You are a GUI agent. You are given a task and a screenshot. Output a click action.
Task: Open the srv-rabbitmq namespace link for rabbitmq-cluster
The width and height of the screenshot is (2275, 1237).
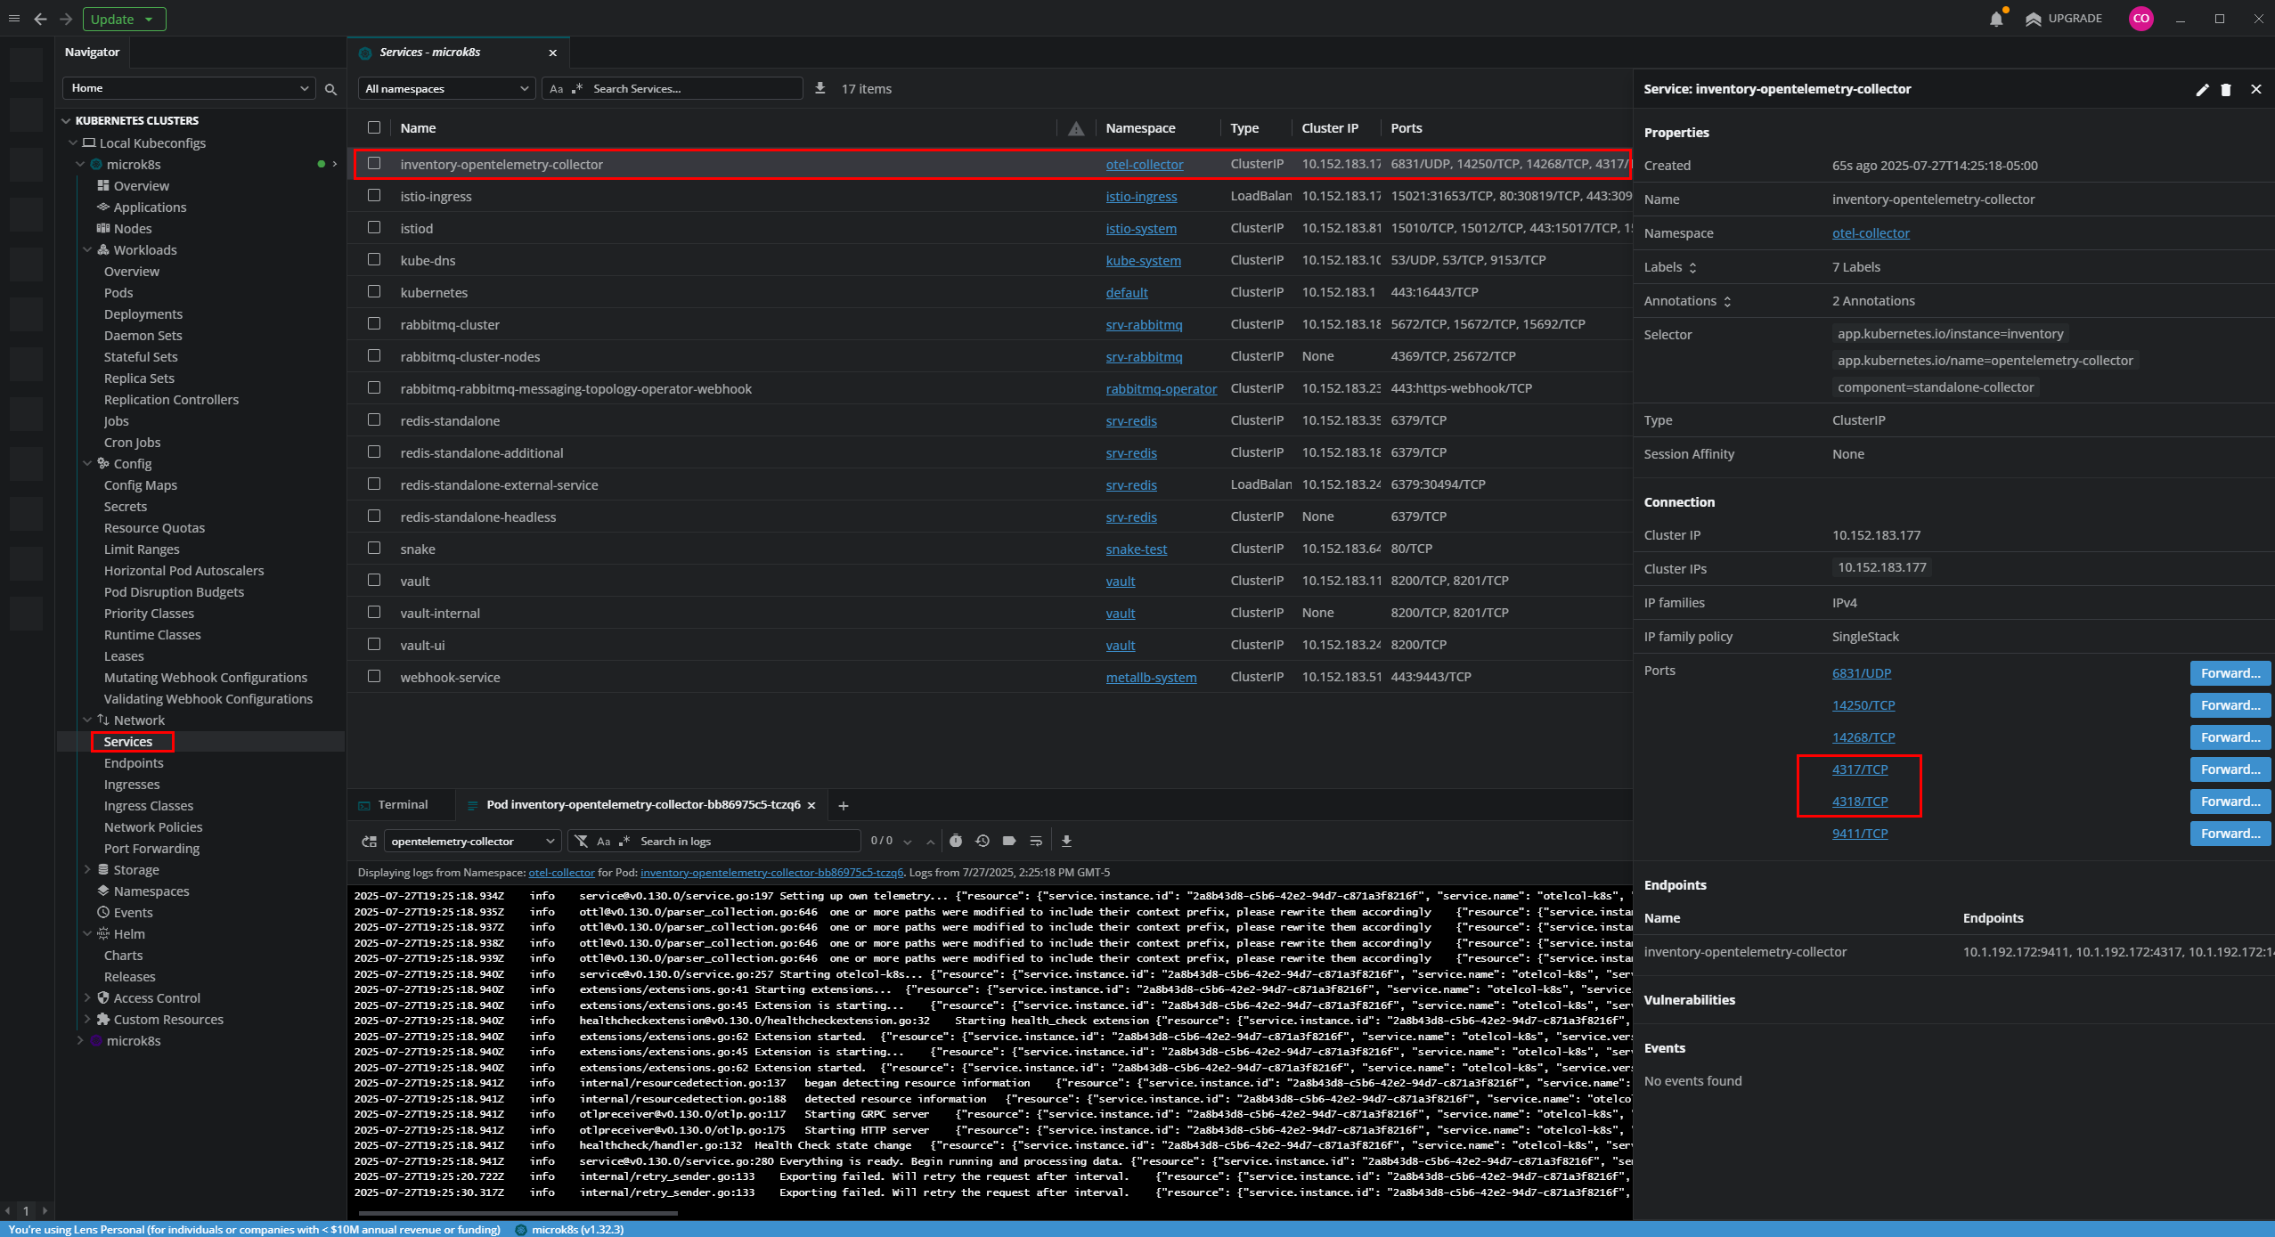(x=1144, y=325)
